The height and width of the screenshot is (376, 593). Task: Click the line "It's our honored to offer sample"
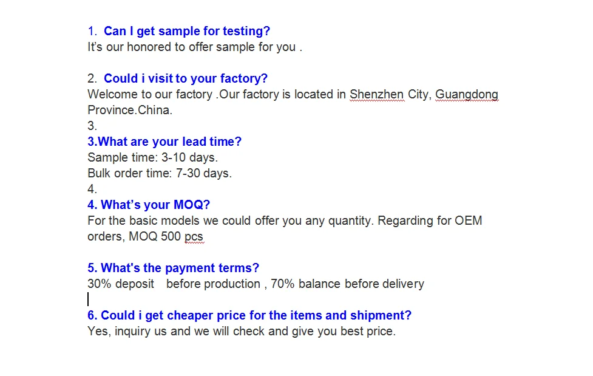click(x=194, y=47)
